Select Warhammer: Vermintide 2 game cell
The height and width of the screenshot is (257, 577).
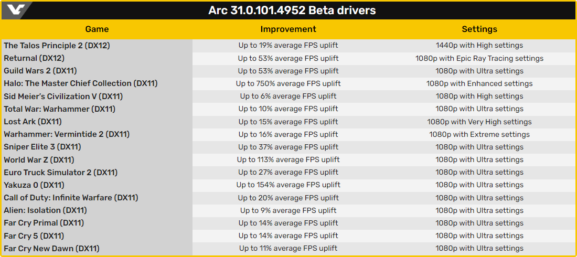pos(66,134)
